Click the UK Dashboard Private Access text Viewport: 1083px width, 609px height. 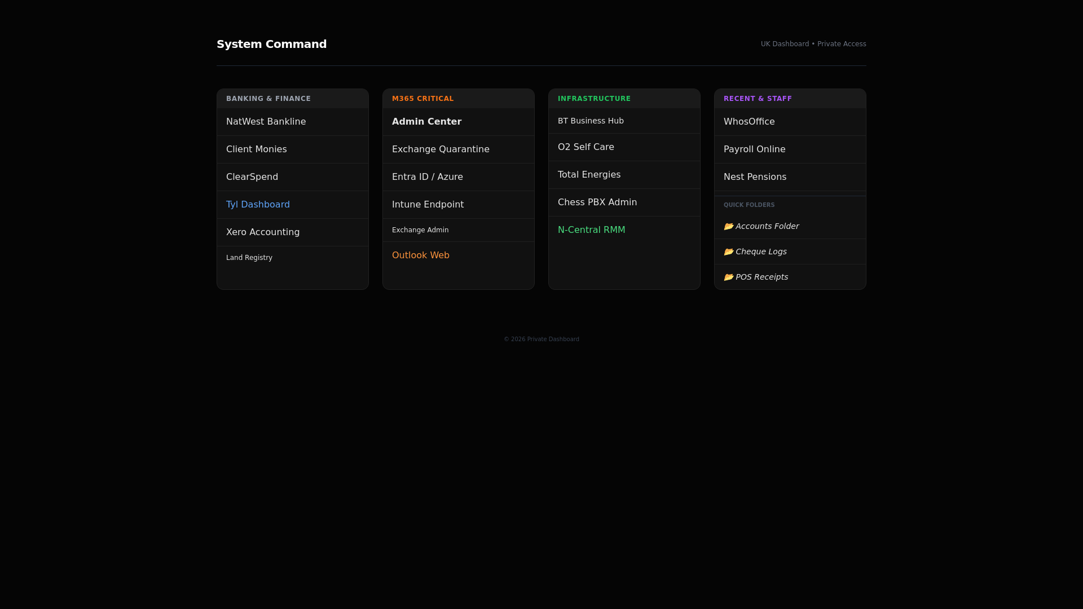tap(813, 44)
